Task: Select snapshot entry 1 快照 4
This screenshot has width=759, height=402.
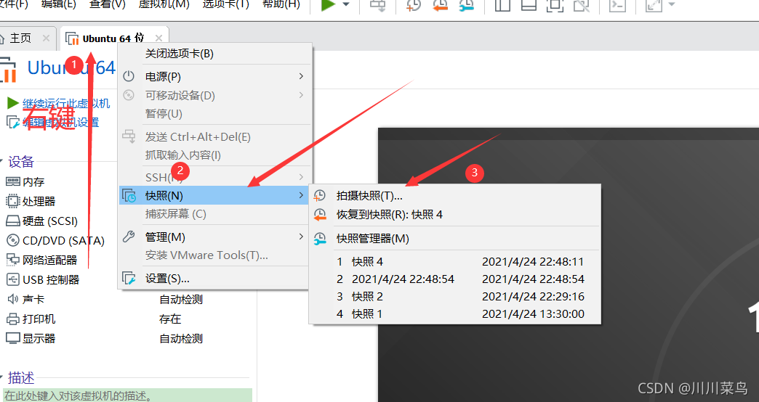Action: 455,261
